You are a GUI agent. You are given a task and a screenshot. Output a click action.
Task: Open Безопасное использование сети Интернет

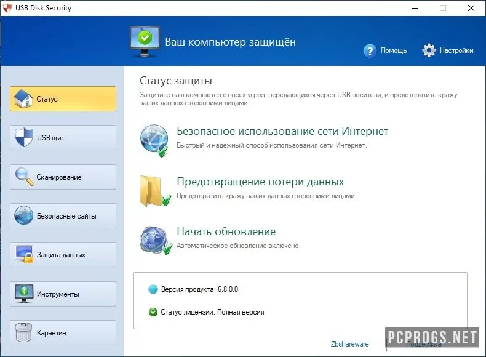click(x=282, y=131)
